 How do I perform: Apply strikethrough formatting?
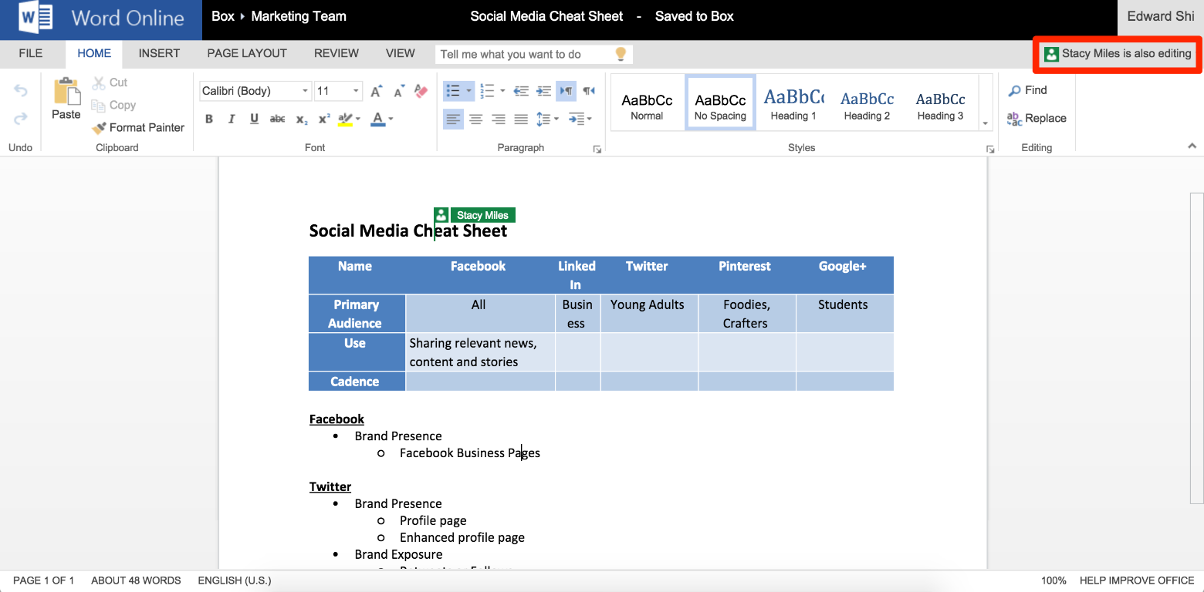277,119
